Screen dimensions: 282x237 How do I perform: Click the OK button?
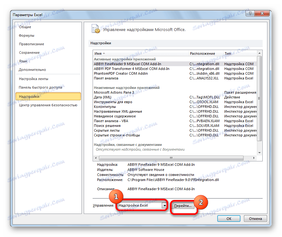229,218
